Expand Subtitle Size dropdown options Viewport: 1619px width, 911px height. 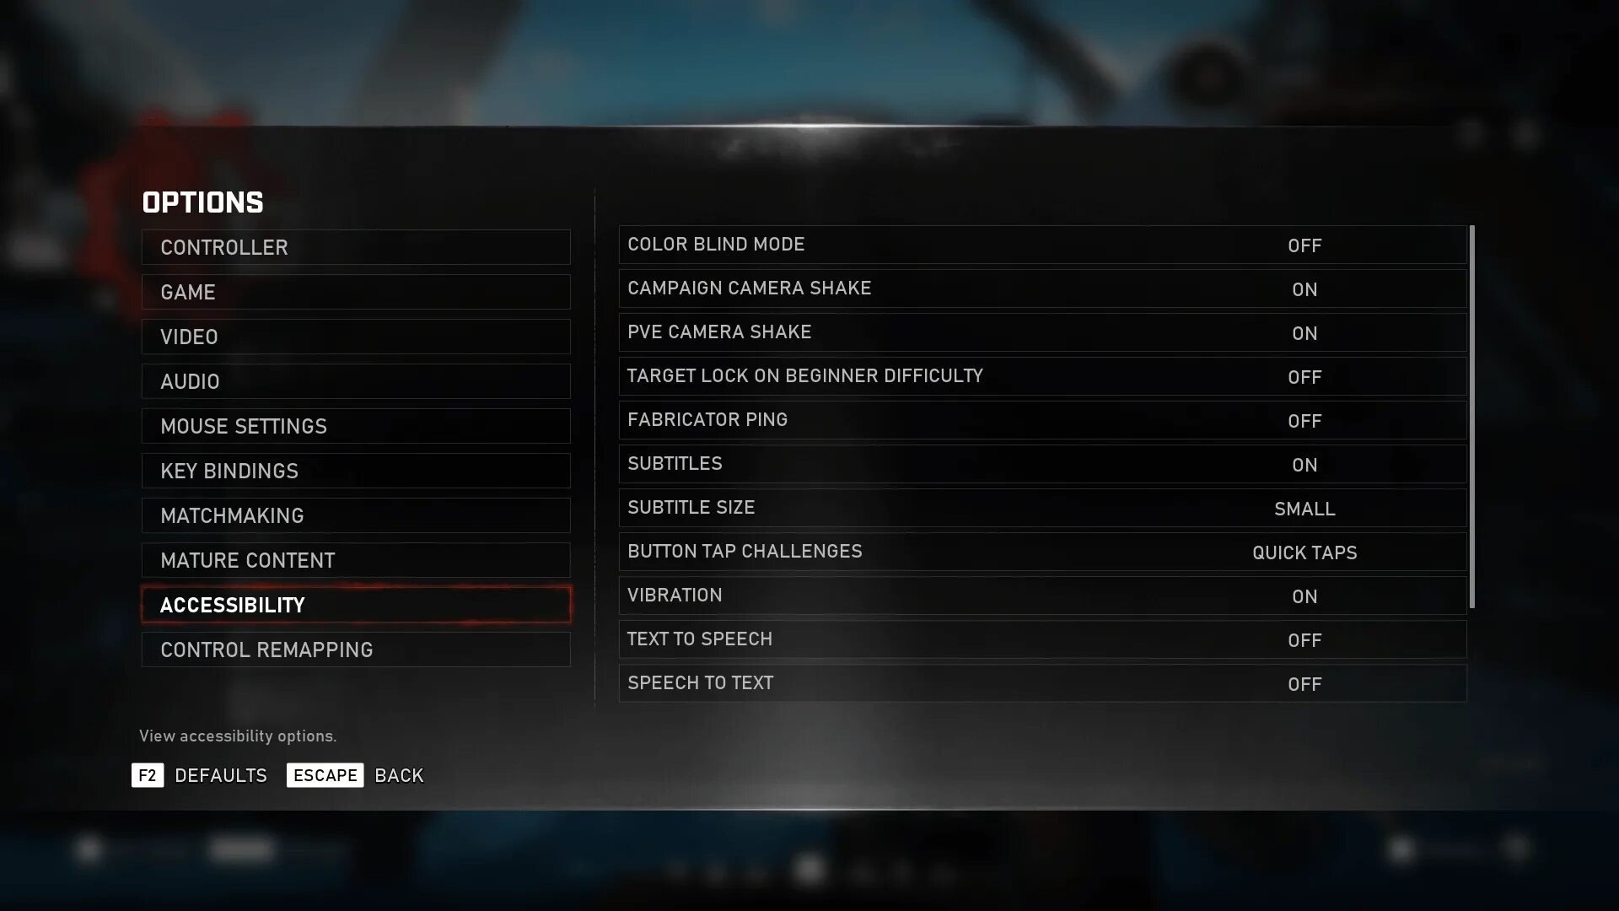1304,509
